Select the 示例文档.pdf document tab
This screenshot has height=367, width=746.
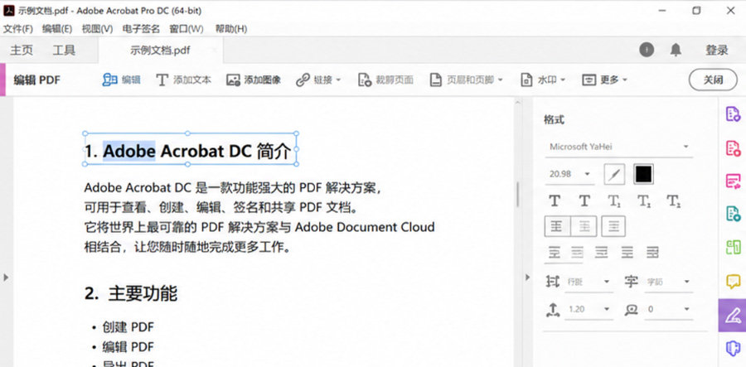pos(160,51)
